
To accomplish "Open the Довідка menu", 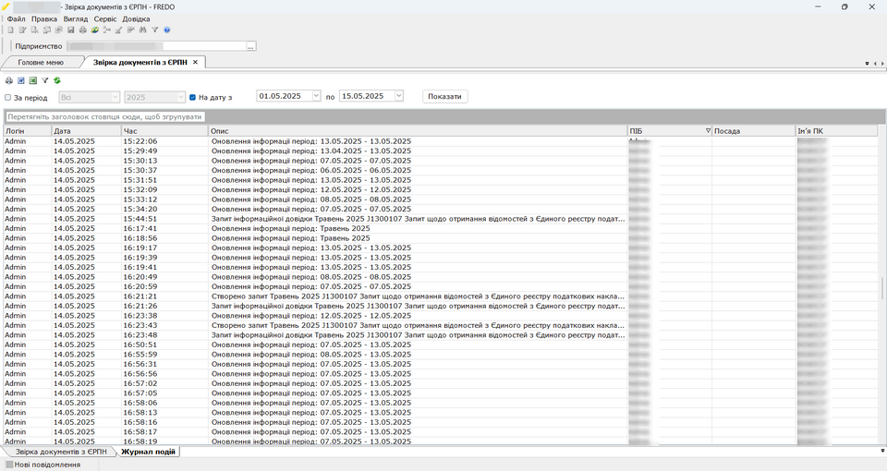I will point(137,18).
